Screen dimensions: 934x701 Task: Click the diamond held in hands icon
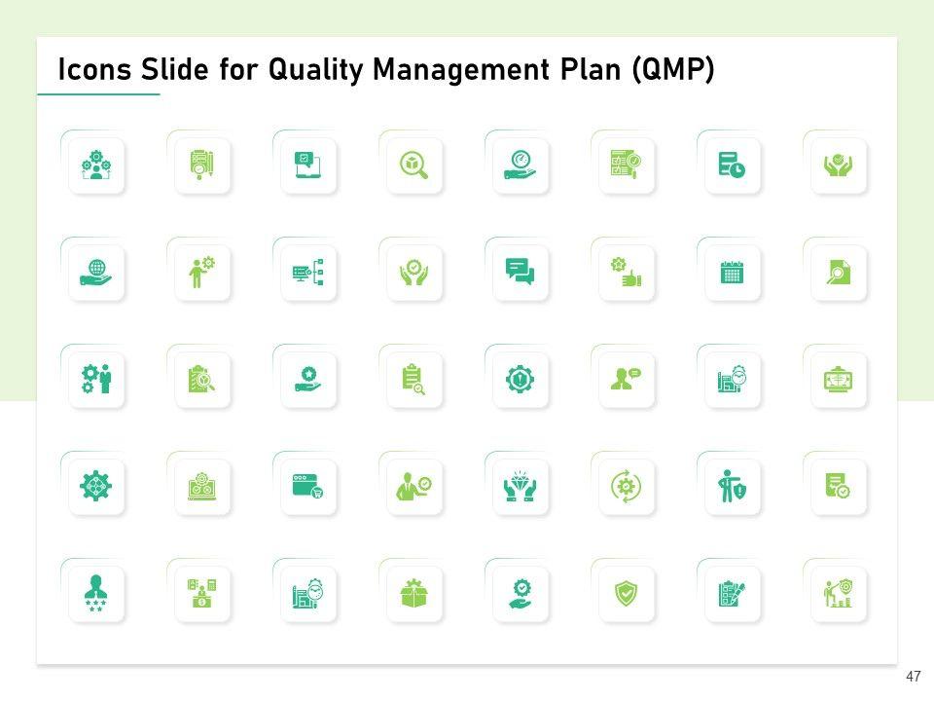[x=520, y=487]
